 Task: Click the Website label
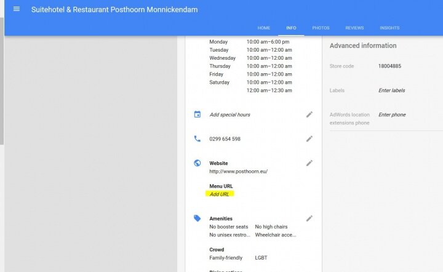(218, 163)
